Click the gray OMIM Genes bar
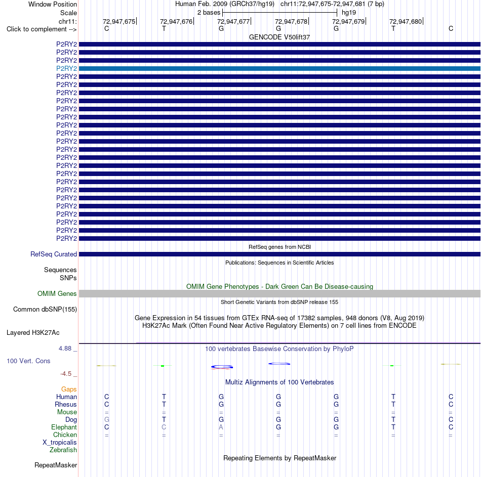This screenshot has width=481, height=477. click(x=279, y=294)
